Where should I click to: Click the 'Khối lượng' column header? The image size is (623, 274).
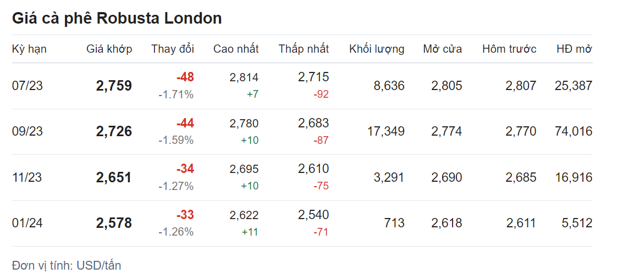point(377,49)
